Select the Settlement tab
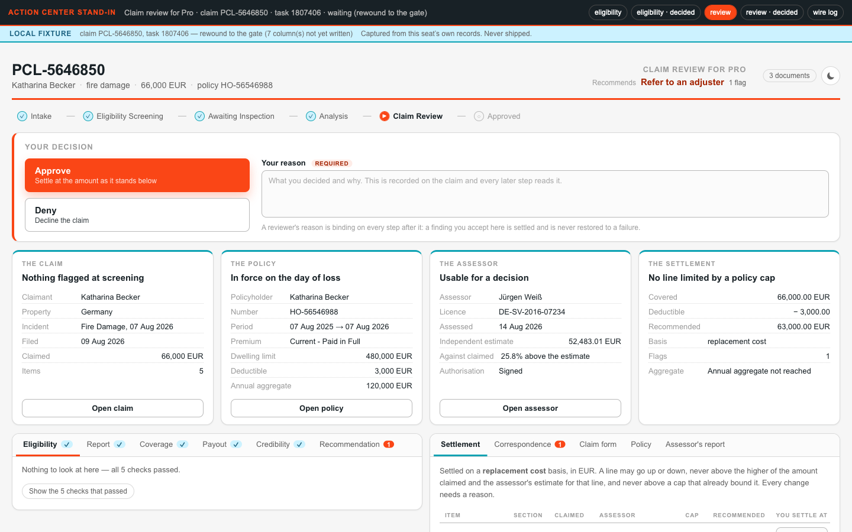The height and width of the screenshot is (532, 852). pos(460,445)
